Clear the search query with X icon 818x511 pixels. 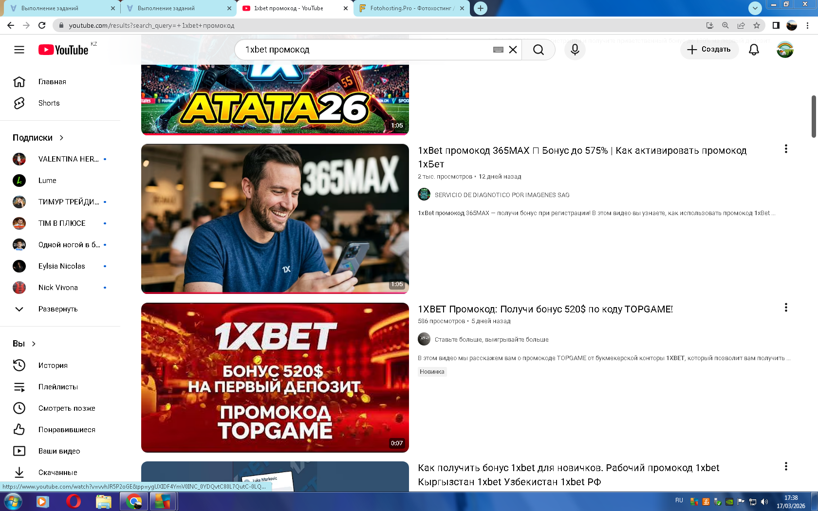(513, 50)
